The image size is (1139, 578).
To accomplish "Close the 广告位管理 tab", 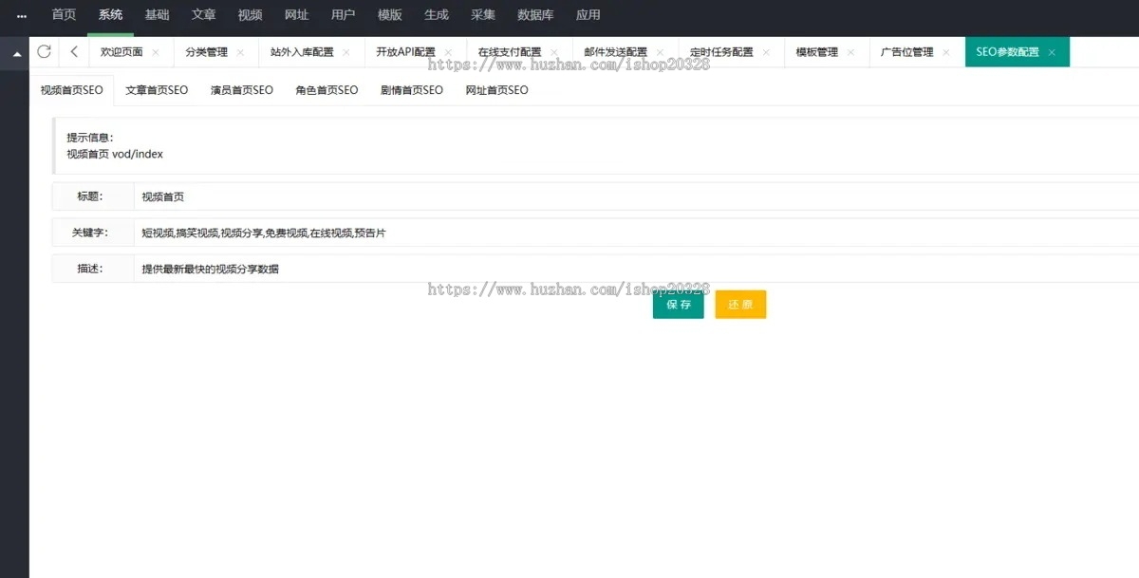I will click(x=945, y=53).
